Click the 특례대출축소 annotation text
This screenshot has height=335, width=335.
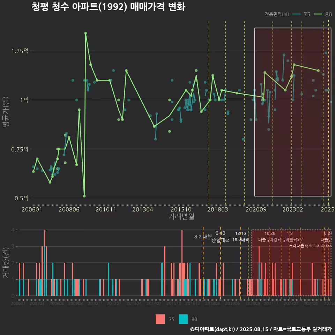point(300,246)
